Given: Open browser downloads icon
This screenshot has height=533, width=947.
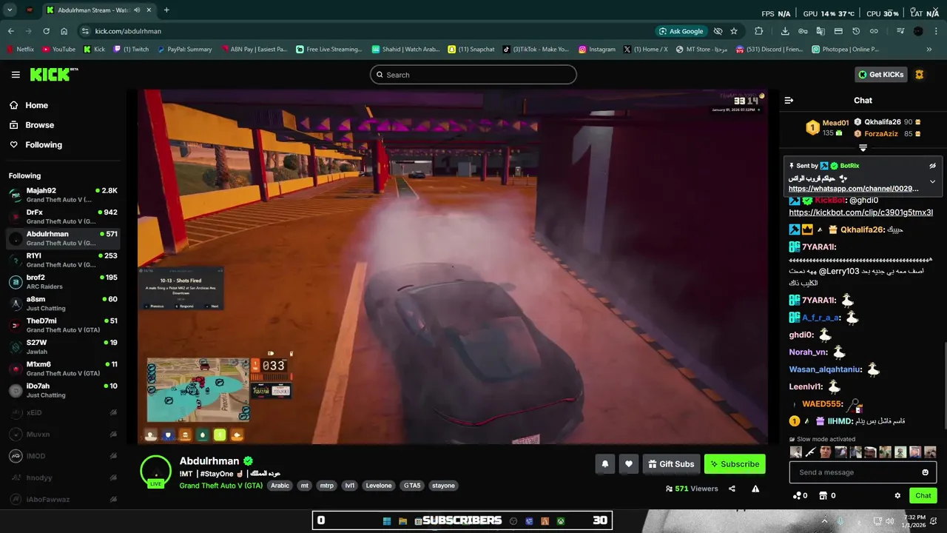Looking at the screenshot, I should (x=785, y=31).
